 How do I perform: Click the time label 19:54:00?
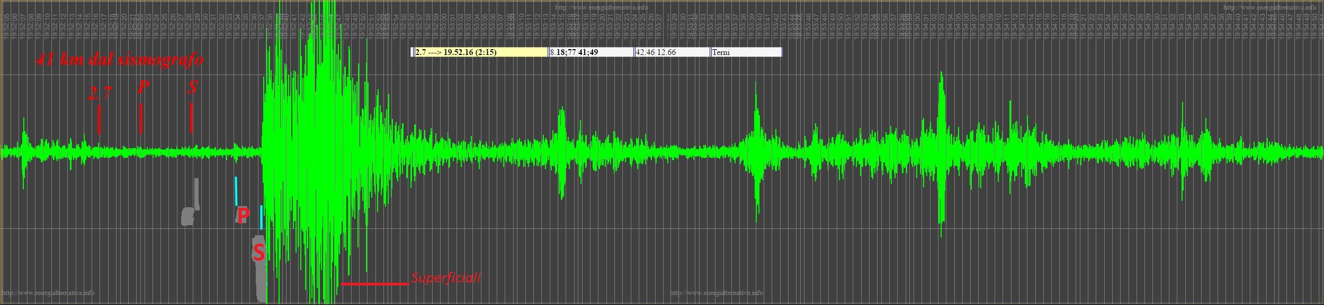coord(917,26)
